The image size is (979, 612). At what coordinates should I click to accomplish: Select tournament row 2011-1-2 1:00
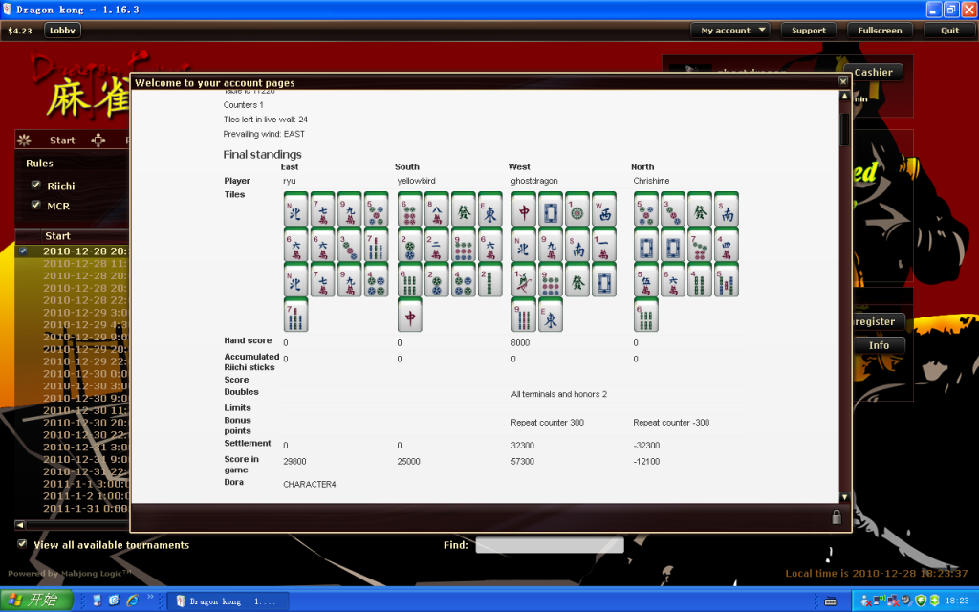(72, 496)
